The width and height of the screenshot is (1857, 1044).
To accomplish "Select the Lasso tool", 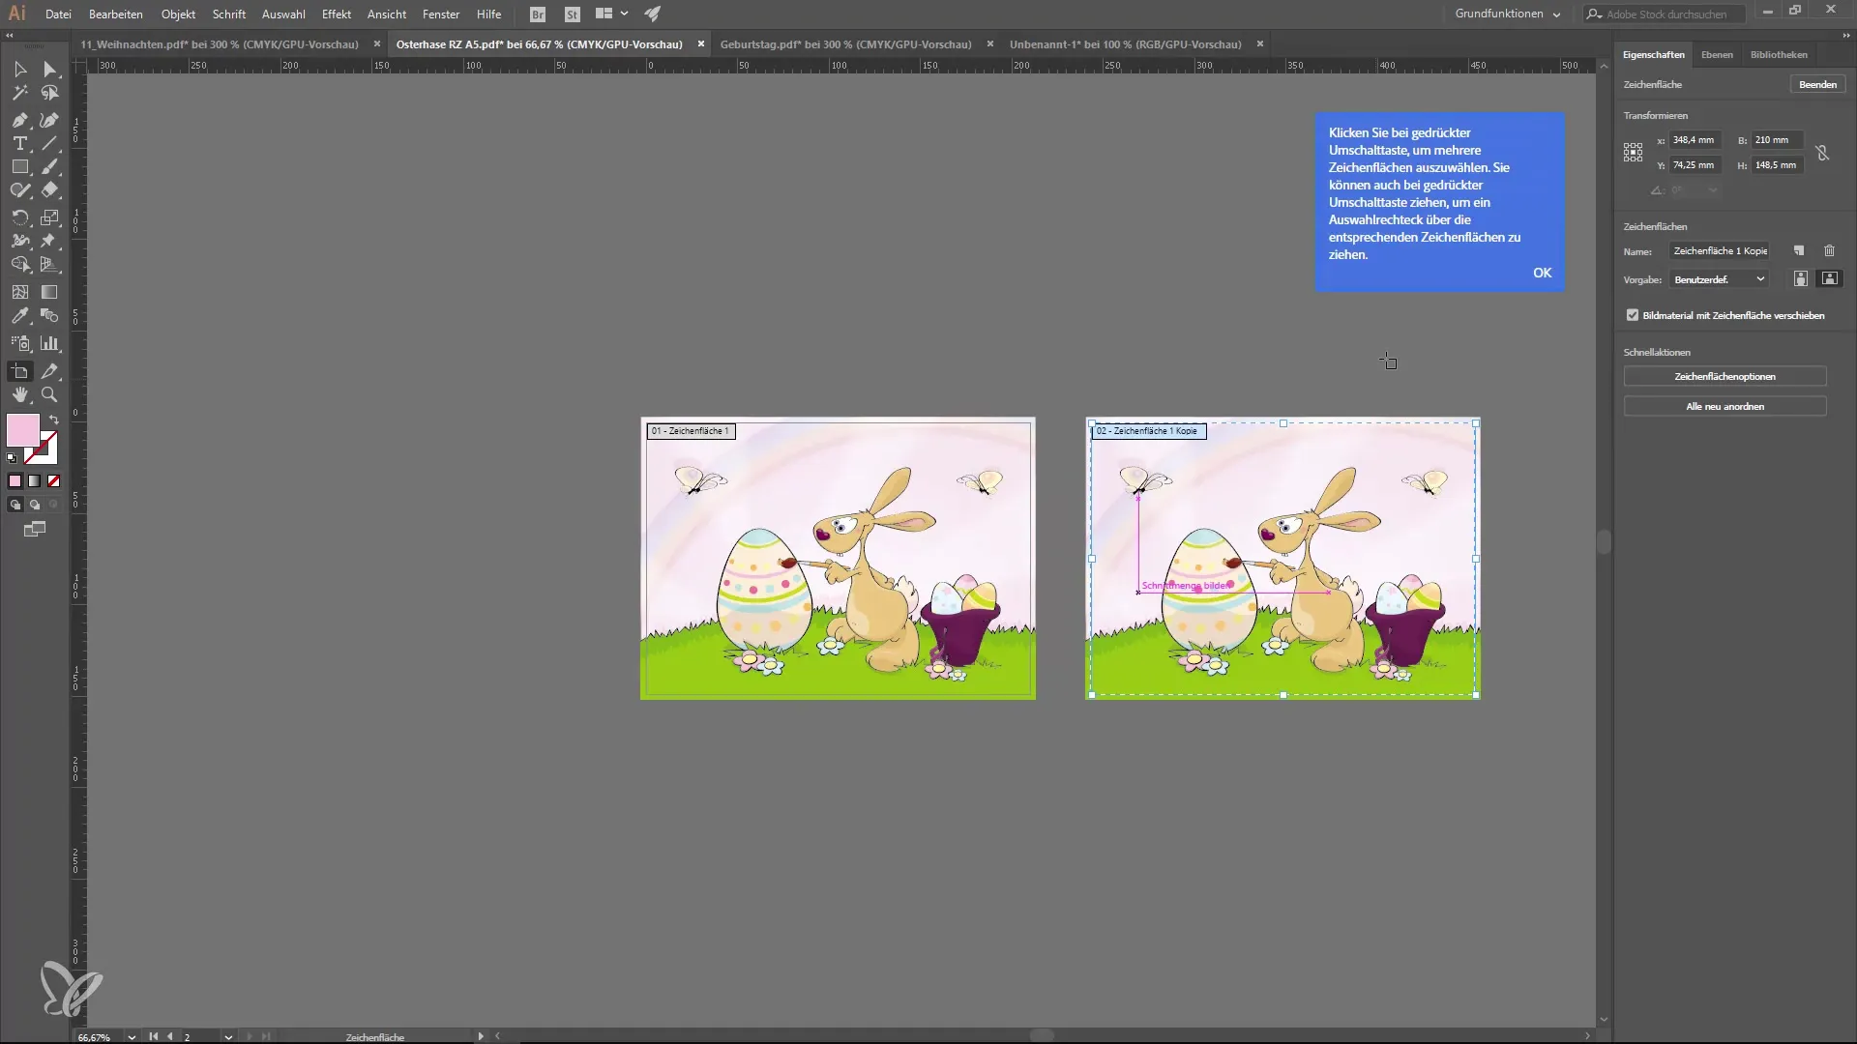I will pos(49,93).
